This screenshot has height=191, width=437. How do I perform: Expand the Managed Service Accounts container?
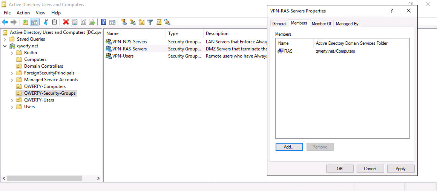(x=12, y=80)
